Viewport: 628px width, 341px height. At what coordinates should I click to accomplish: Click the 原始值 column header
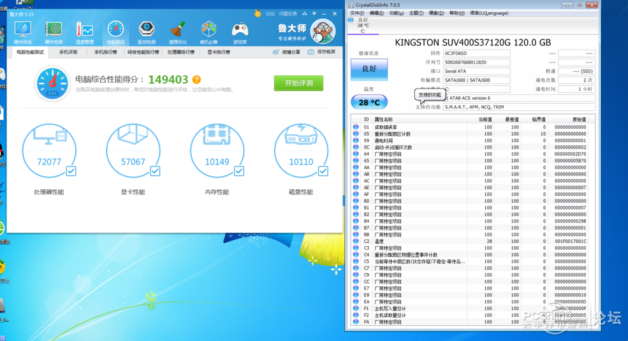tap(567, 119)
